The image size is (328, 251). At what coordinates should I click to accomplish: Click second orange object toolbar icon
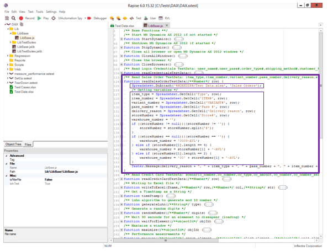pos(118,18)
